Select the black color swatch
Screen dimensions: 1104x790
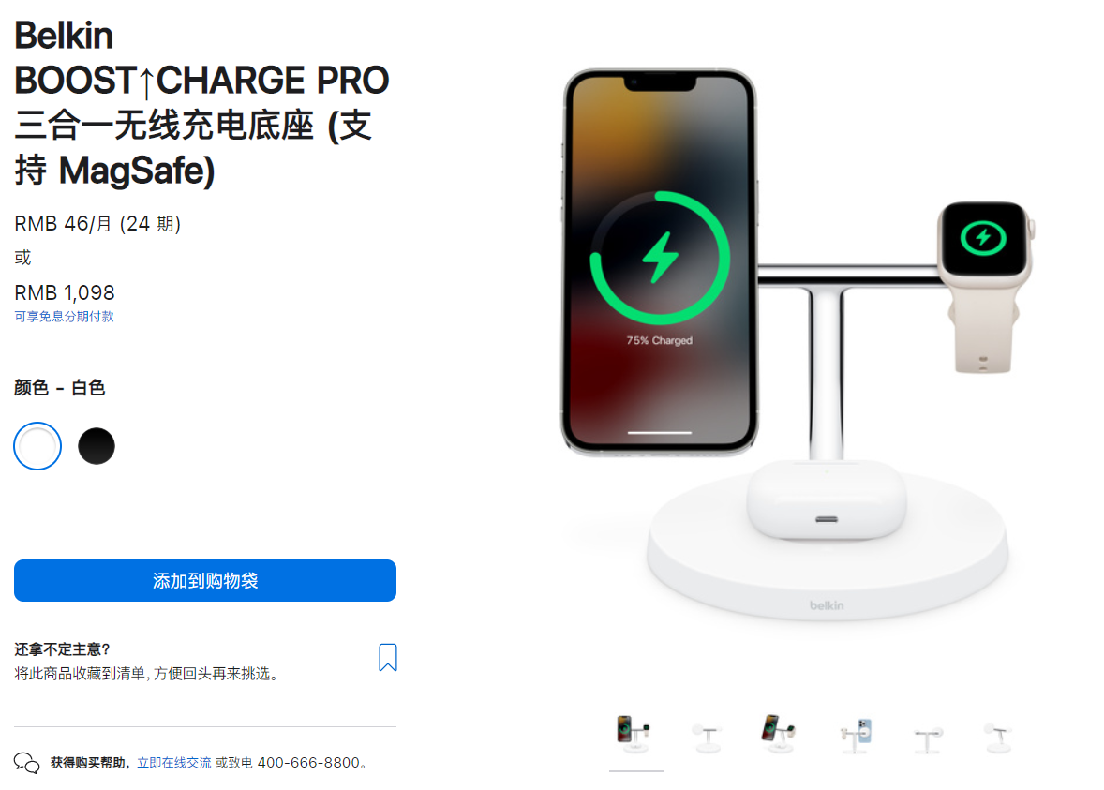[97, 446]
